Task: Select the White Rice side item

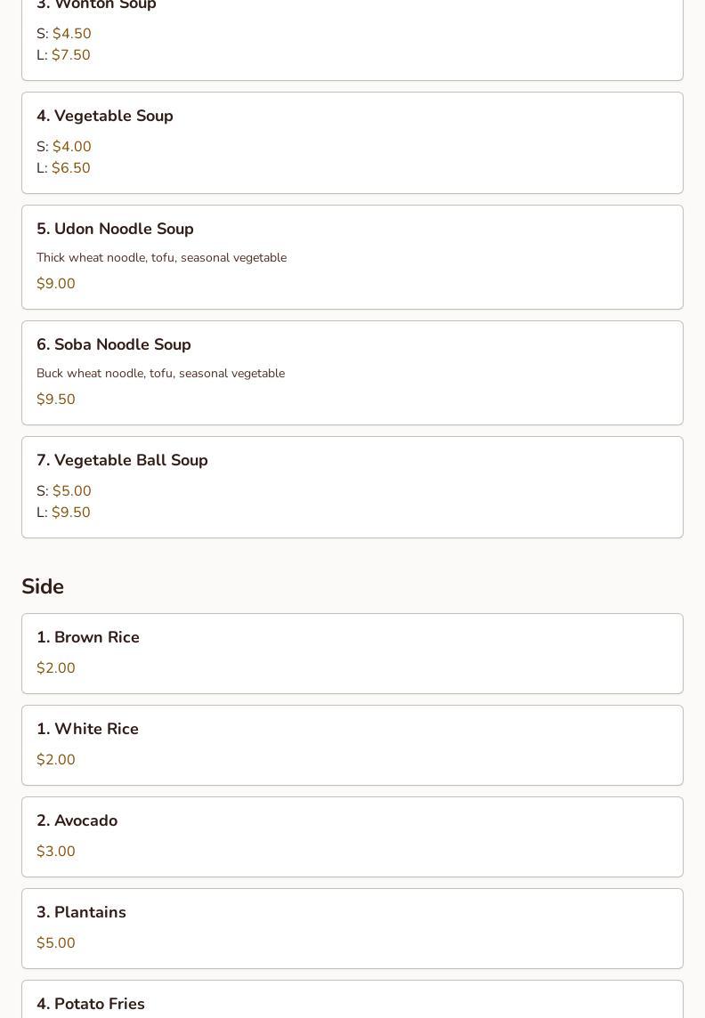Action: pos(352,746)
